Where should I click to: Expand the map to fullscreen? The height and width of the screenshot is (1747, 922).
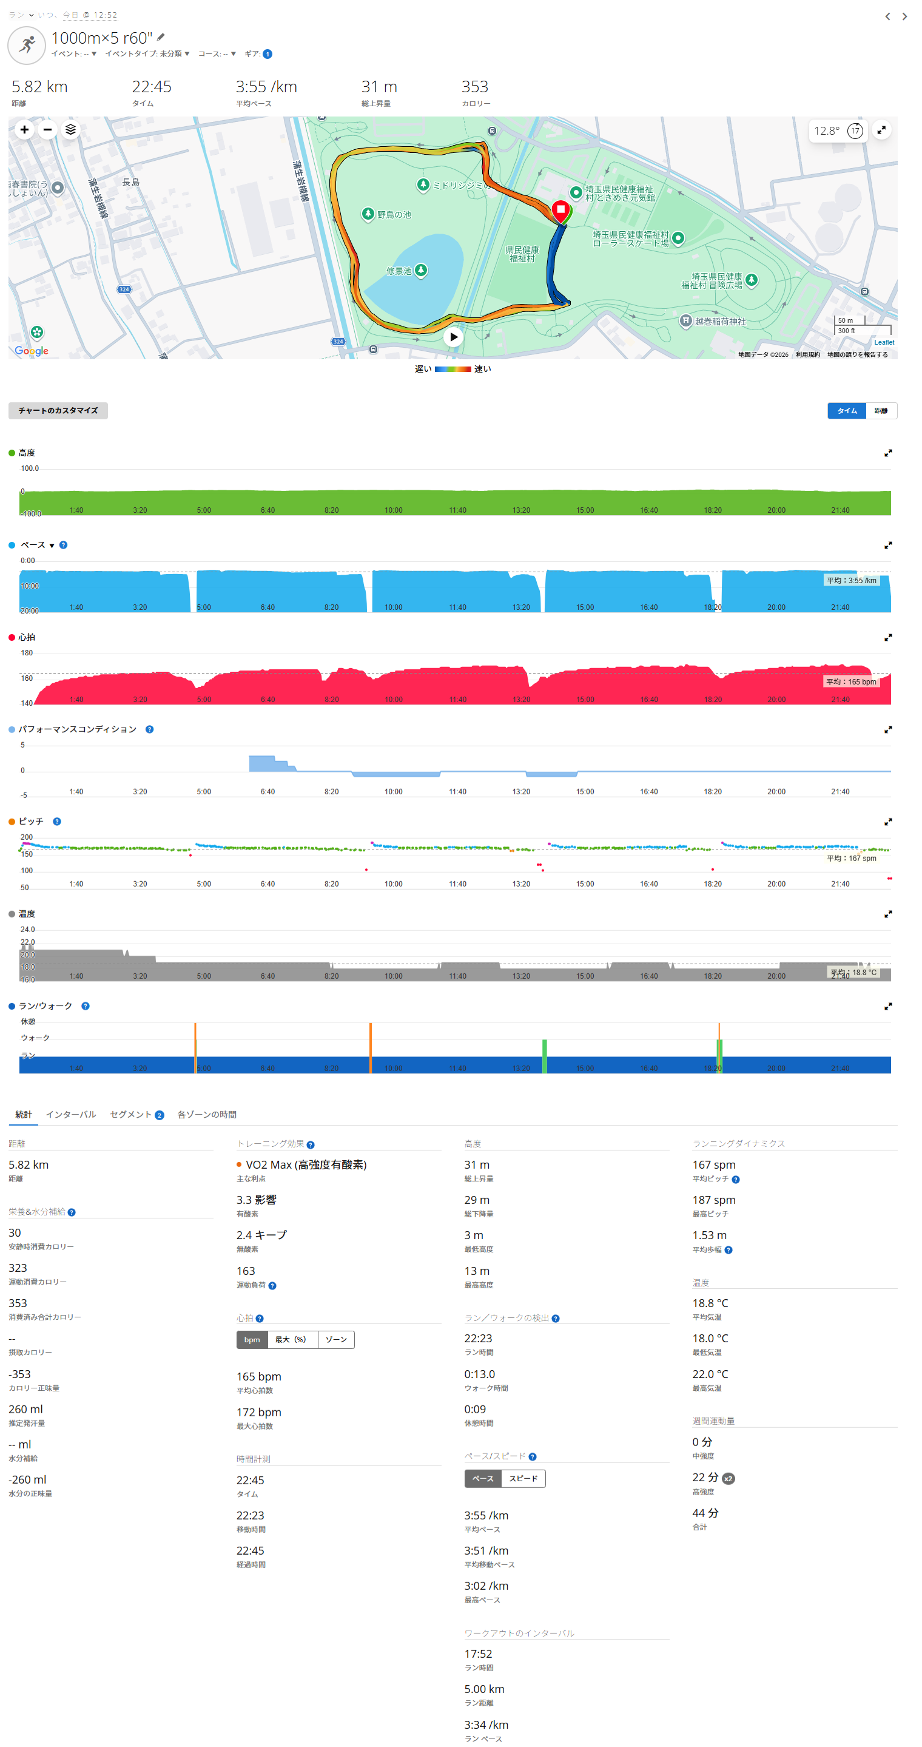click(881, 130)
